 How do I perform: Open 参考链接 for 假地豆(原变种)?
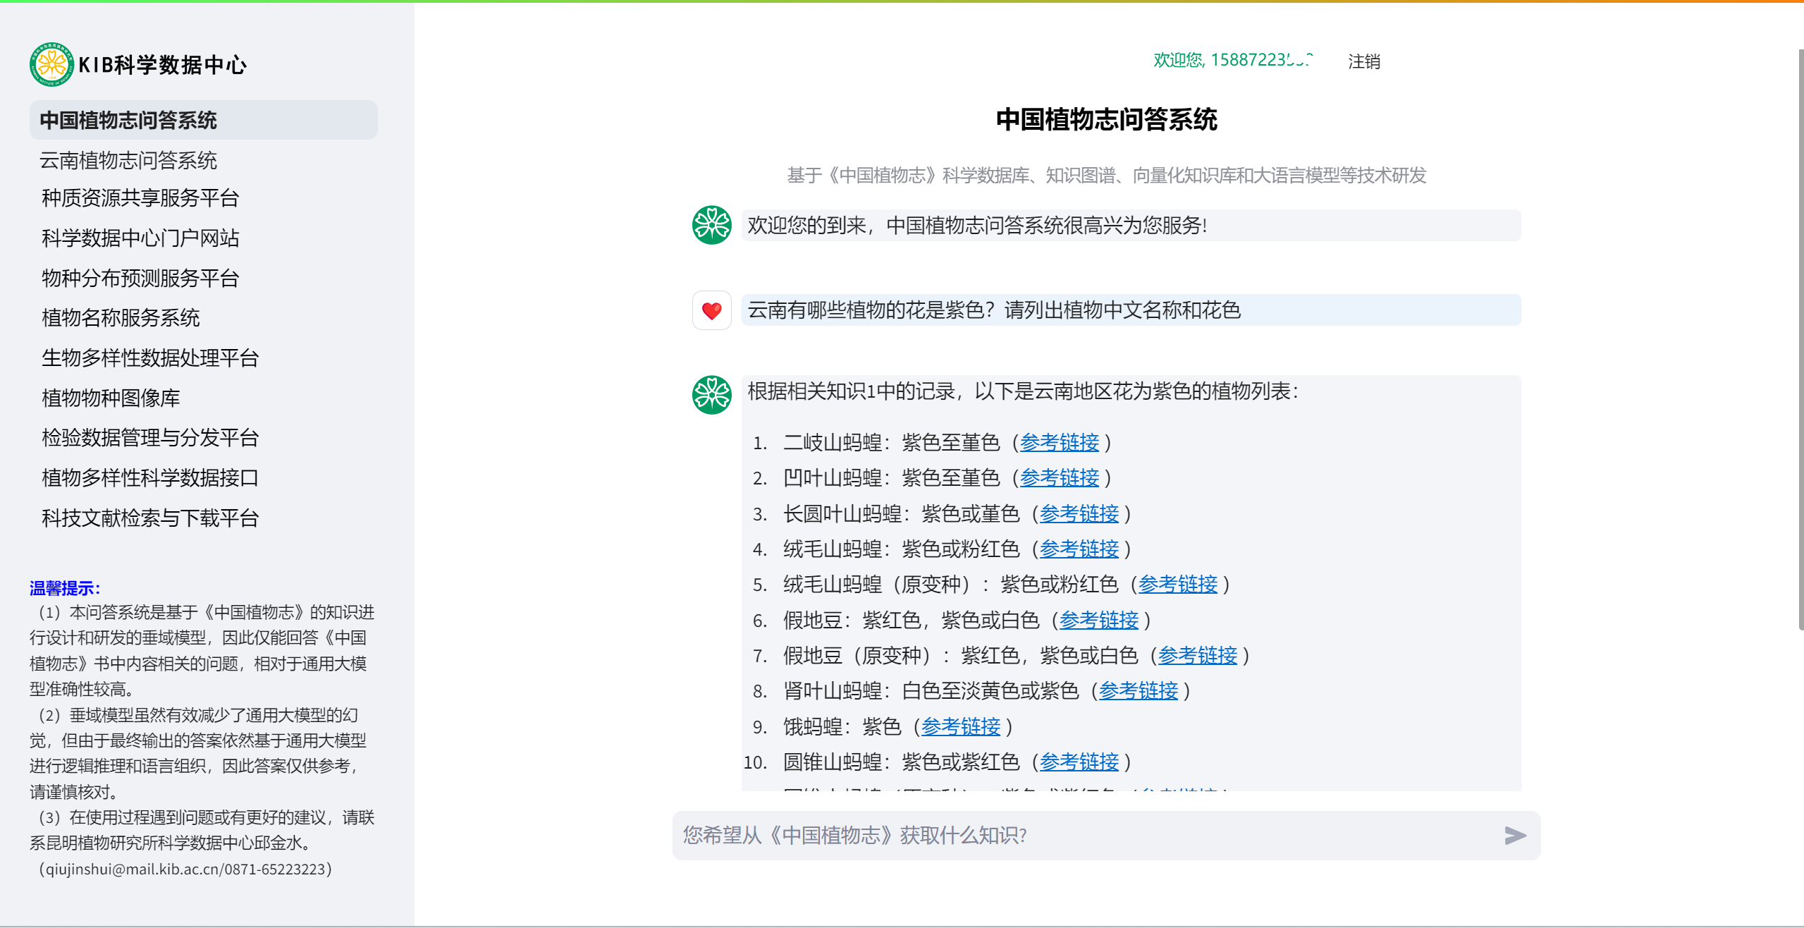tap(1197, 656)
